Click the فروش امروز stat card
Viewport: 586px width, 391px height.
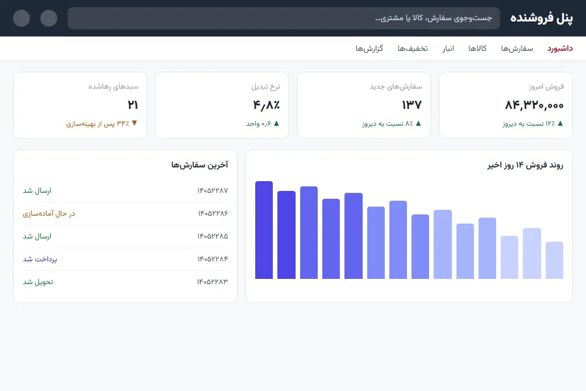(506, 105)
